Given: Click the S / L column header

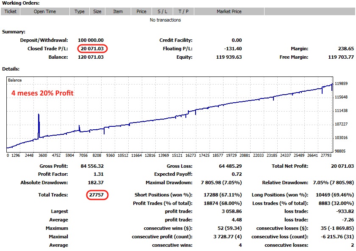Looking at the screenshot, I should click(162, 11).
